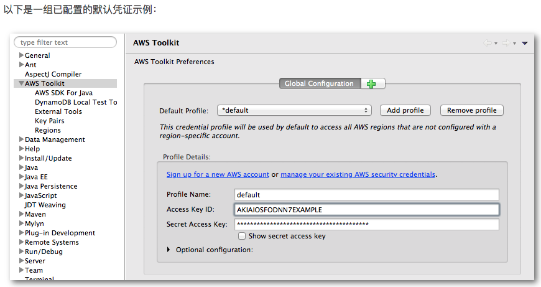This screenshot has height=287, width=541.
Task: Click the Remove profile button
Action: [471, 110]
